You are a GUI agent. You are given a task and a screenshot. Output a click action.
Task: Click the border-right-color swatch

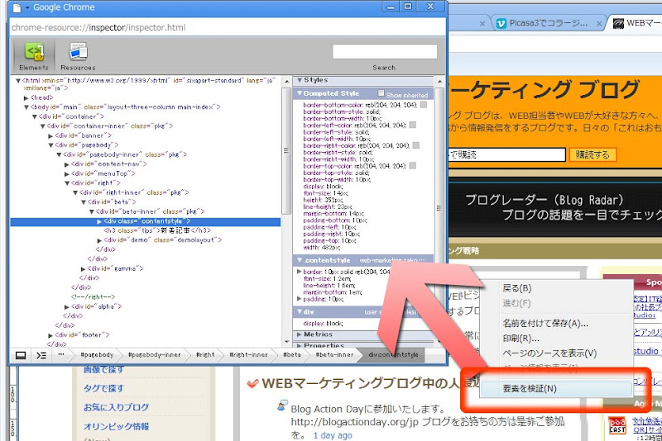tap(416, 145)
